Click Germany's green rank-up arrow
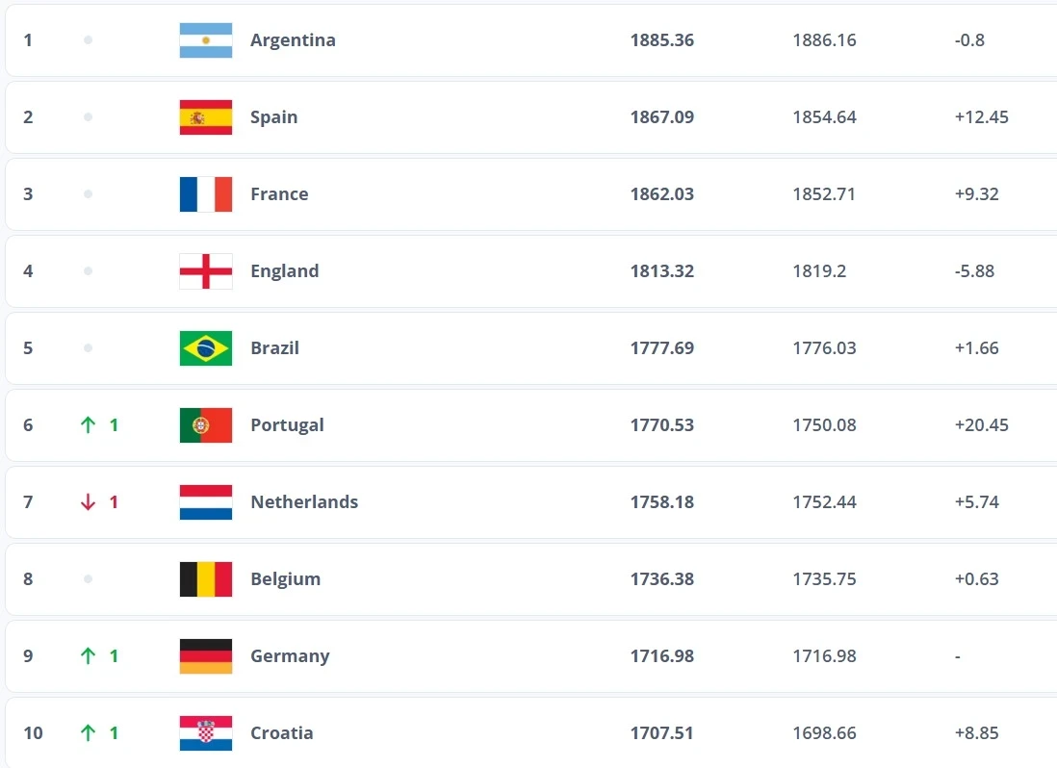Screen dimensions: 1057x768 88,656
